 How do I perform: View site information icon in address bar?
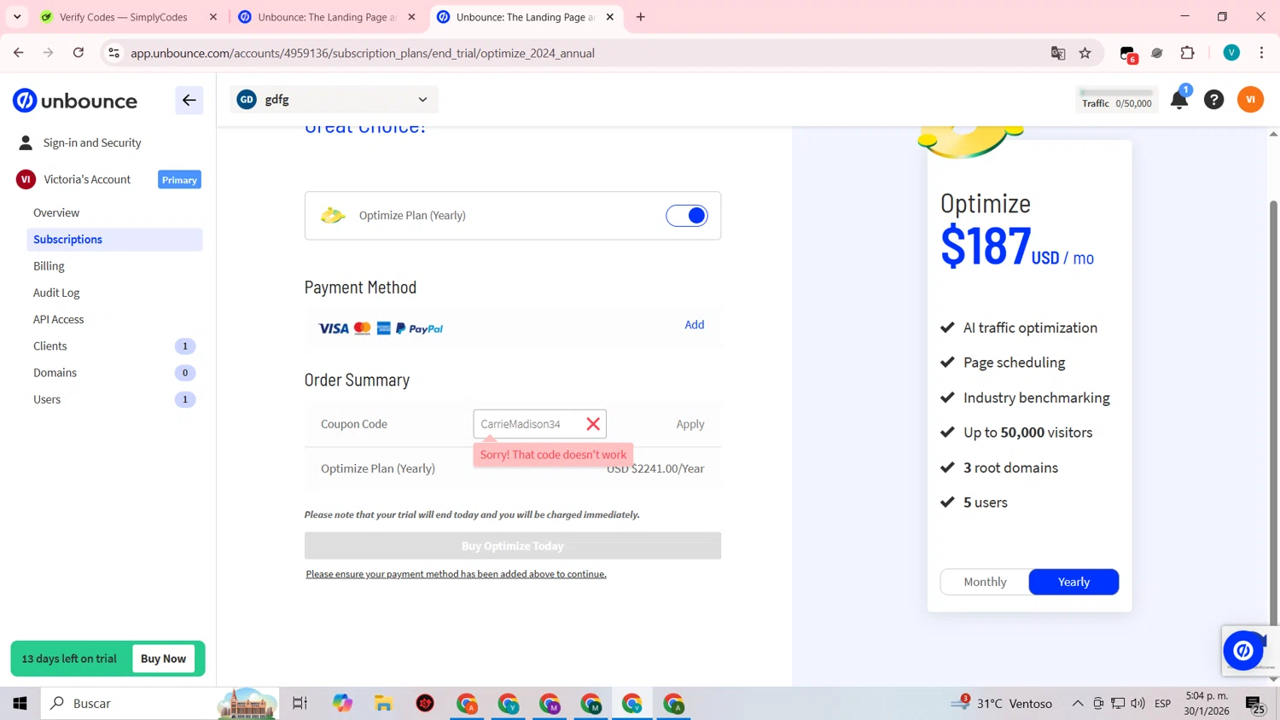pos(113,53)
